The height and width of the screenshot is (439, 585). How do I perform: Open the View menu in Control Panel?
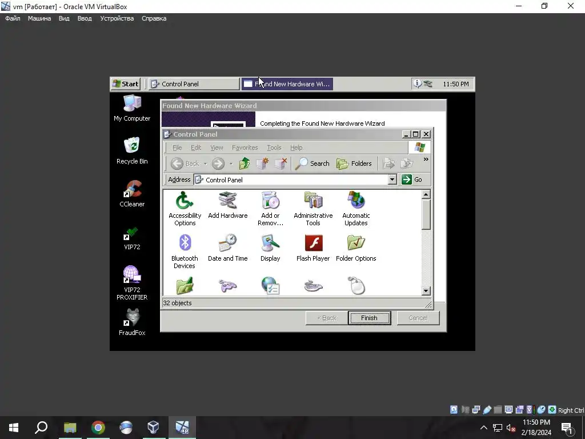(x=217, y=147)
